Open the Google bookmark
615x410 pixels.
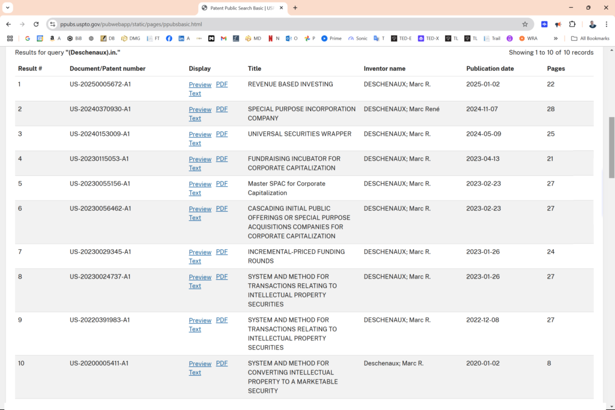[x=28, y=38]
